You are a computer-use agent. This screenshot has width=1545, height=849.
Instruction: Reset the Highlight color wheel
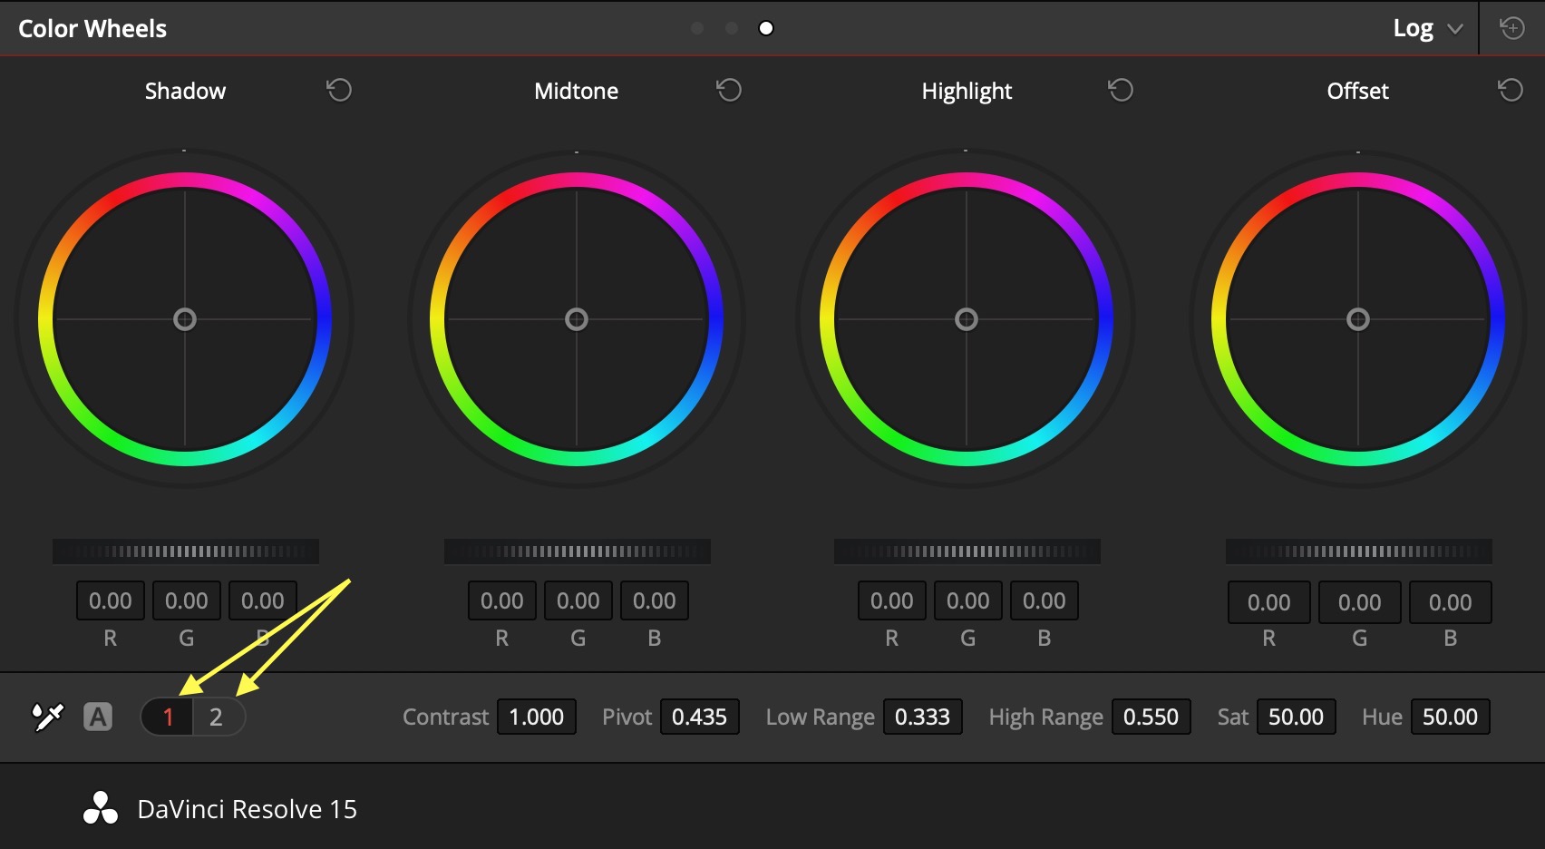(1121, 90)
